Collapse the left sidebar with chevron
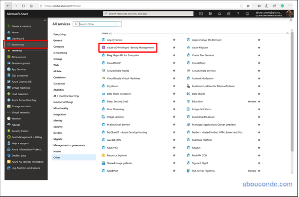The image size is (299, 197). (45, 20)
